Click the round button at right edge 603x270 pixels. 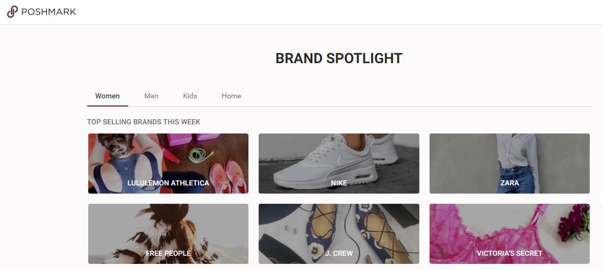(x=601, y=199)
